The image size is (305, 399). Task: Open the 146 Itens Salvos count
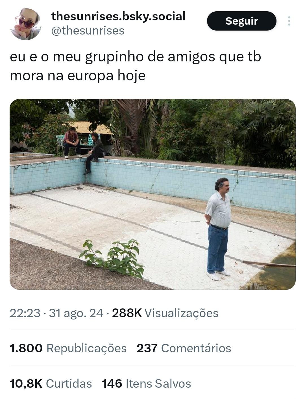tap(146, 383)
